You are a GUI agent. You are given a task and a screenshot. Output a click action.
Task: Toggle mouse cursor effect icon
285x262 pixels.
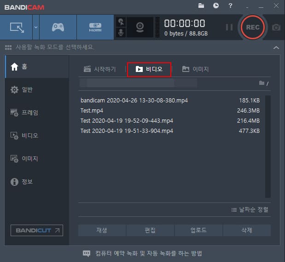click(x=121, y=22)
